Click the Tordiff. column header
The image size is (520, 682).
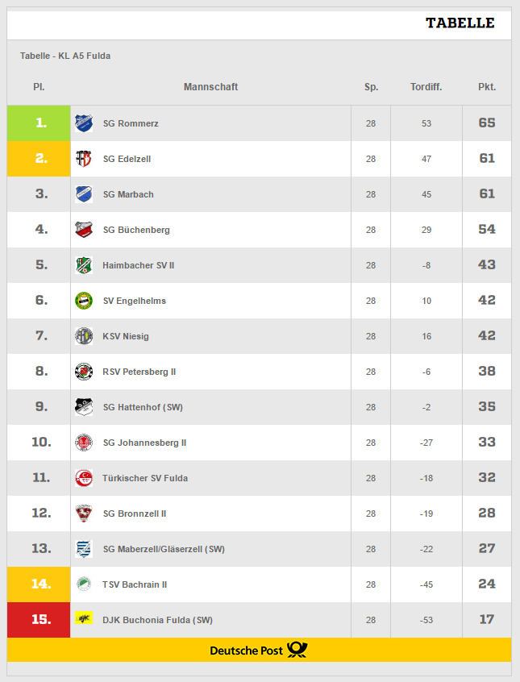(426, 87)
